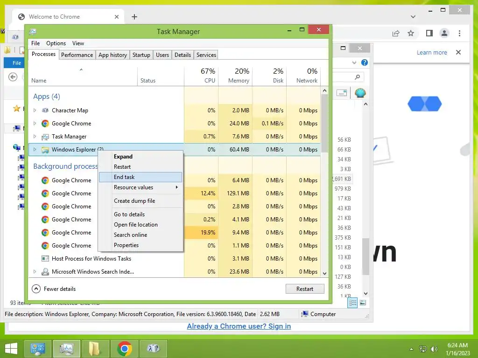
Task: Bookmark this page with the star icon
Action: [411, 33]
